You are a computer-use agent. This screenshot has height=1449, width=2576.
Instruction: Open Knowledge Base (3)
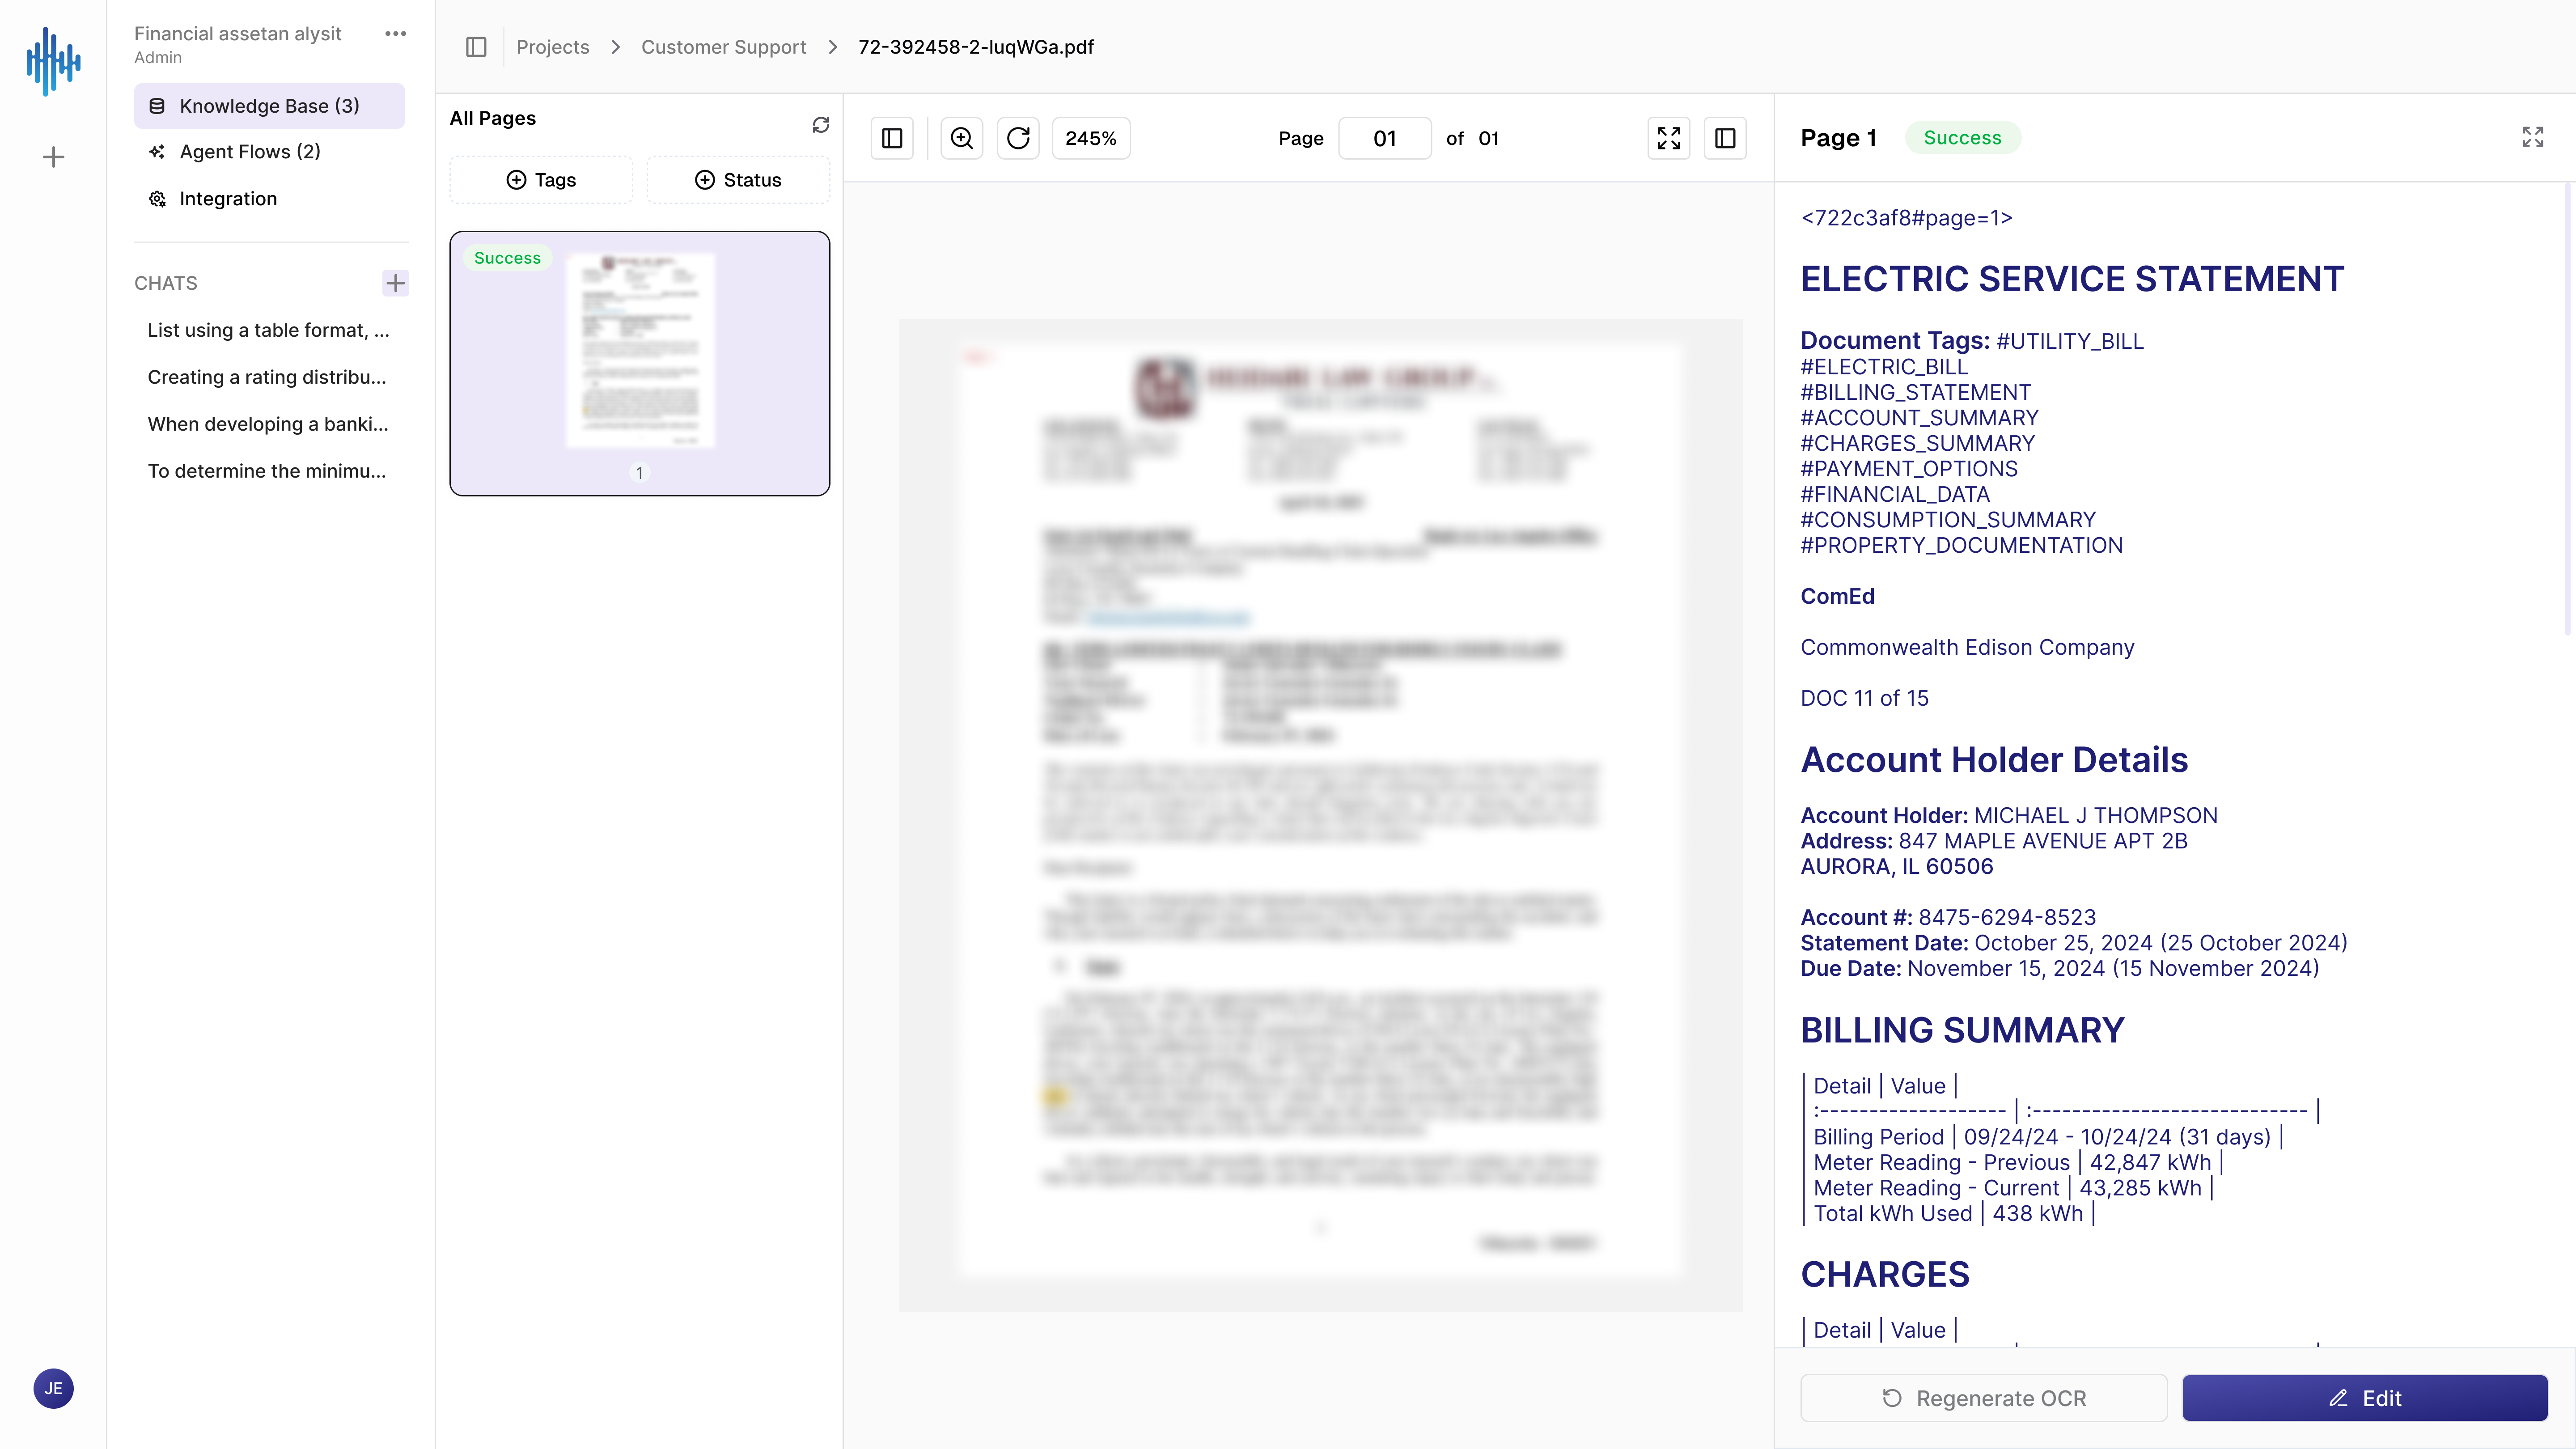click(269, 106)
